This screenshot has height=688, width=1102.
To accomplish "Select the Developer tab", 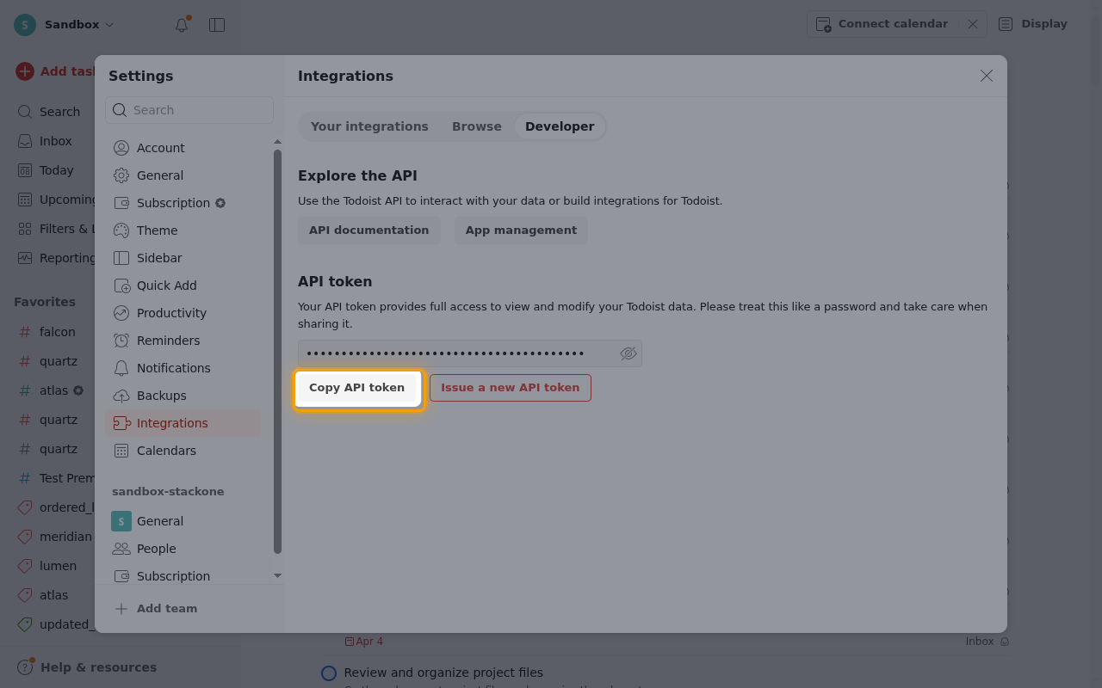I will pyautogui.click(x=560, y=126).
